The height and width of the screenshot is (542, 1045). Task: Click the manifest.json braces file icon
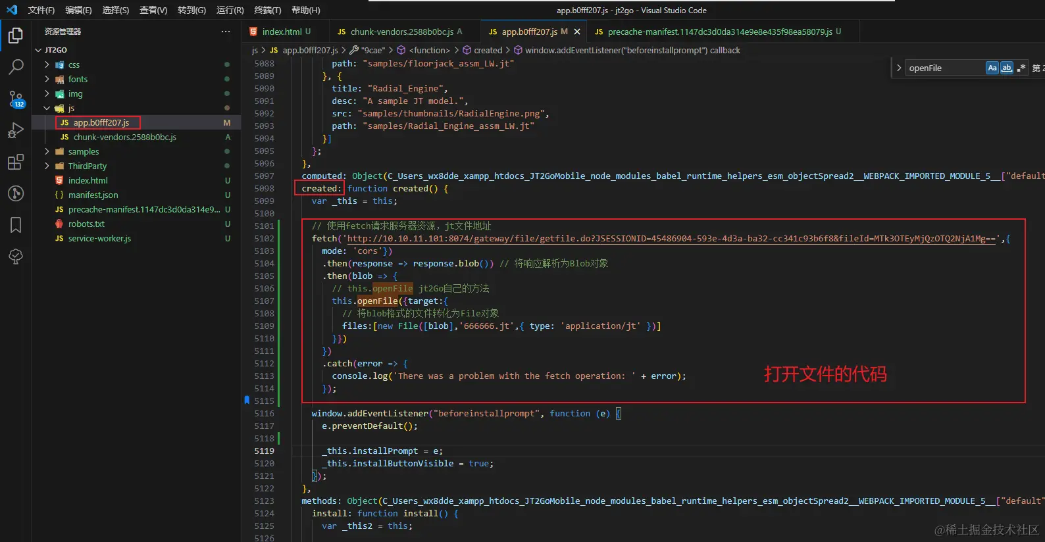coord(60,195)
